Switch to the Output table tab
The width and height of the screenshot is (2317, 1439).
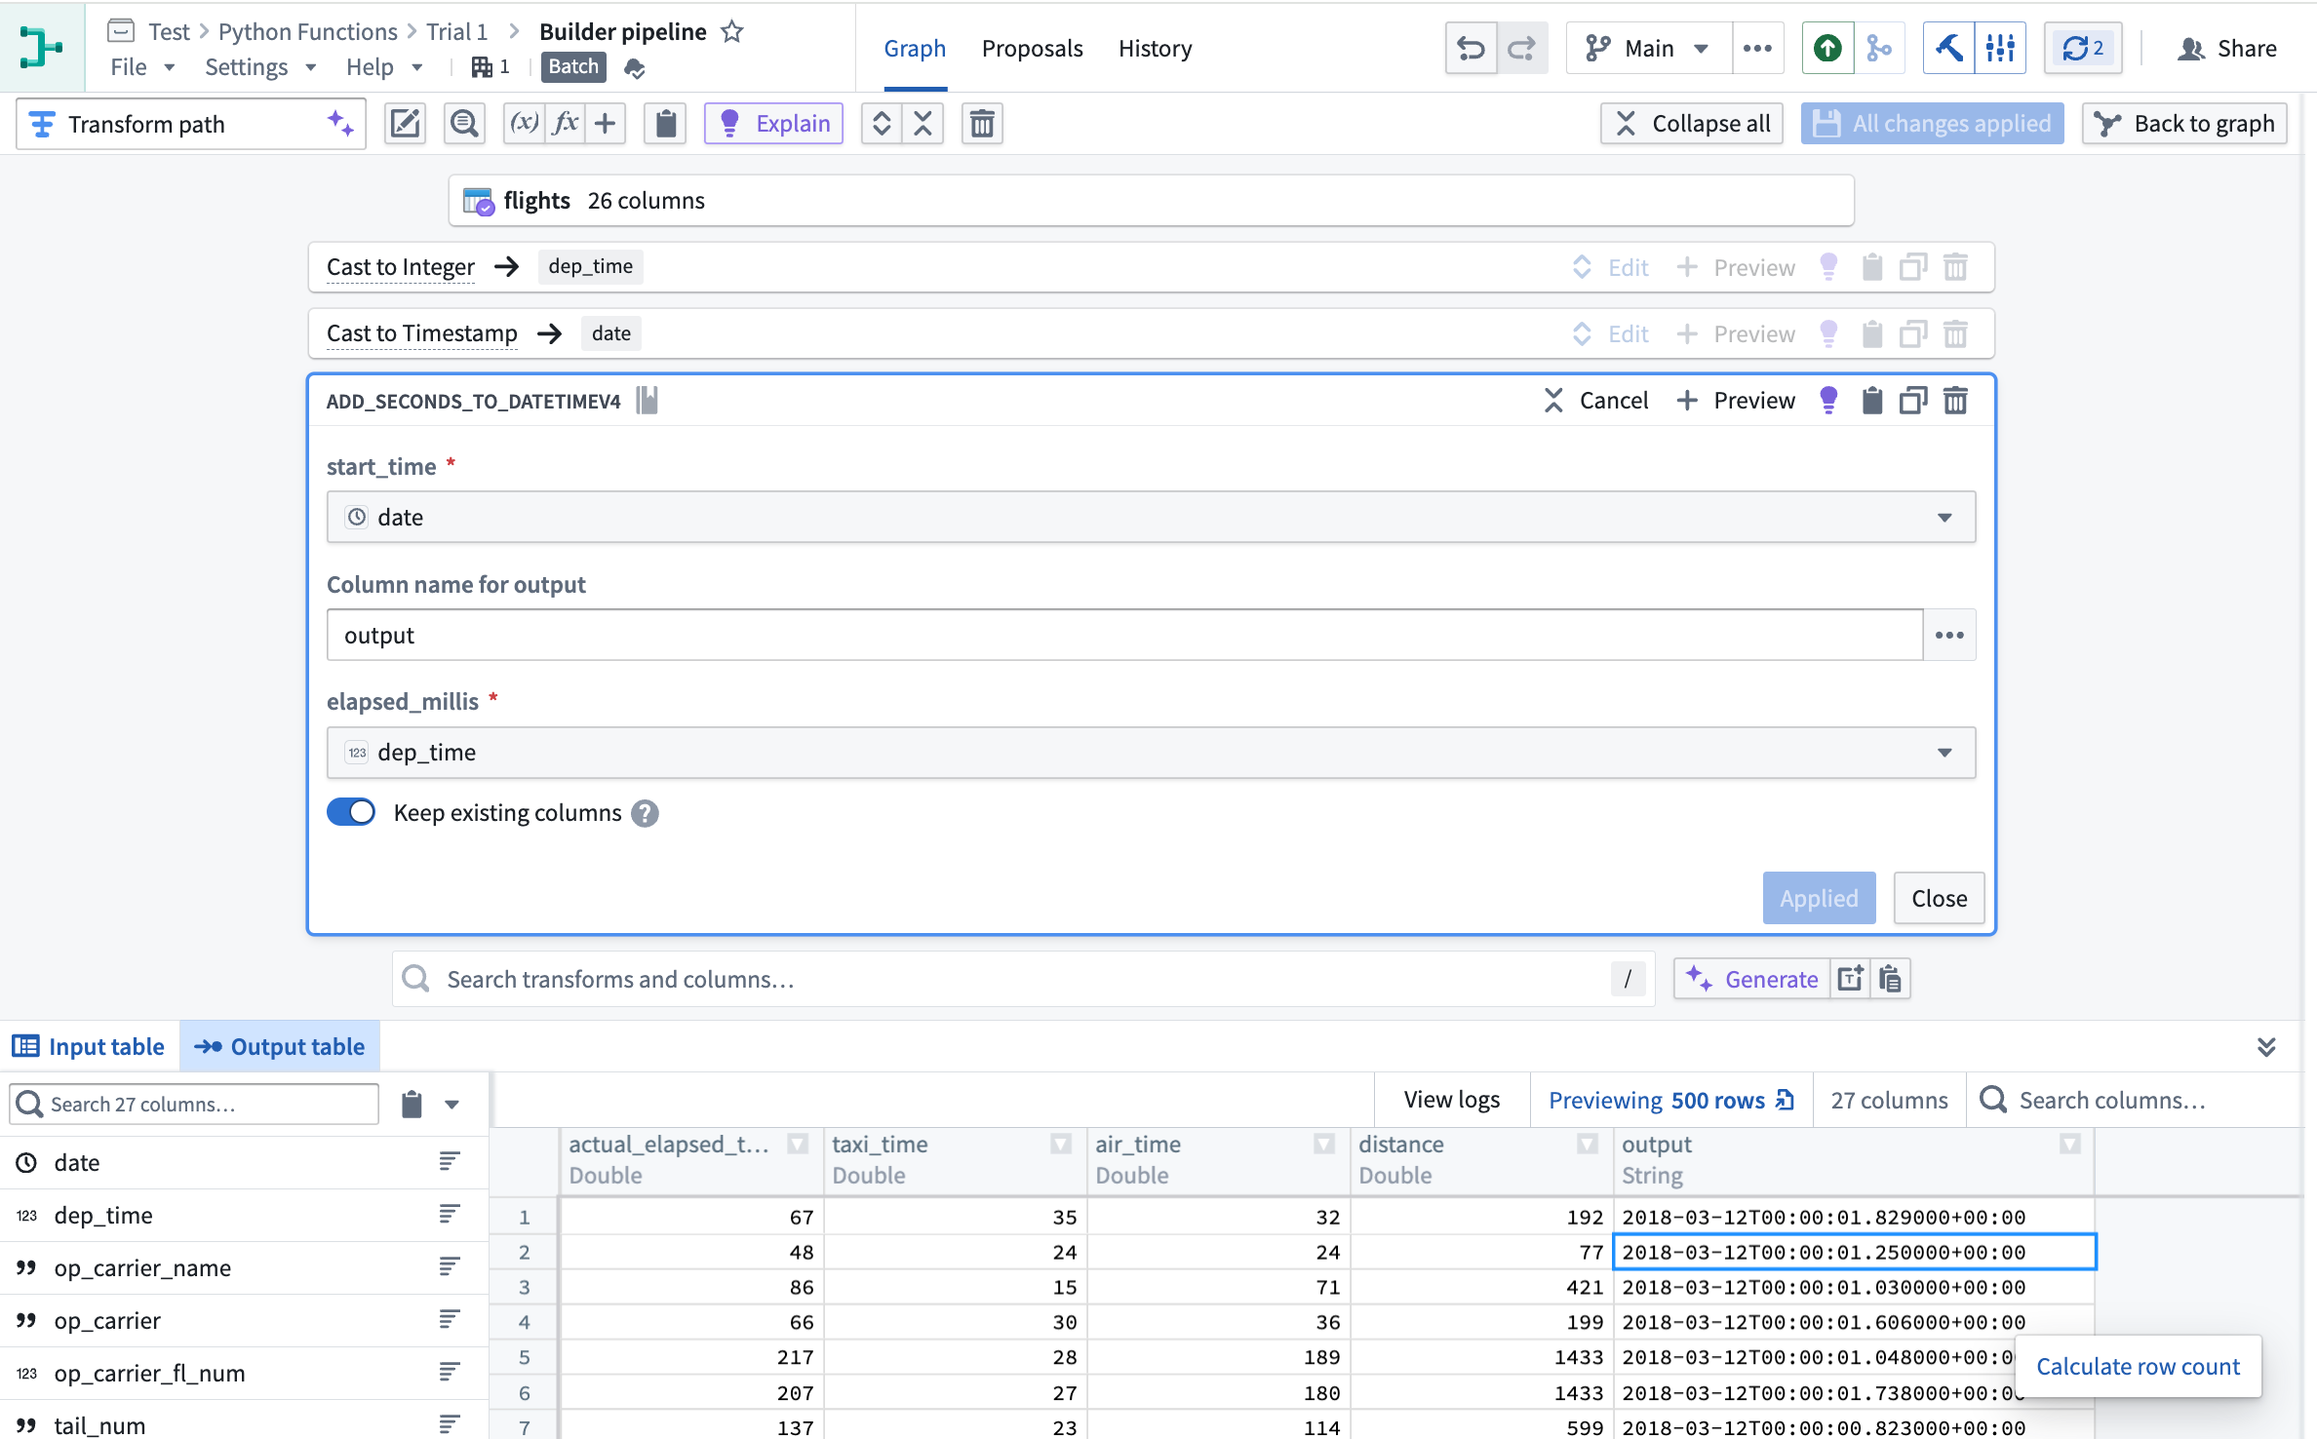[x=280, y=1046]
